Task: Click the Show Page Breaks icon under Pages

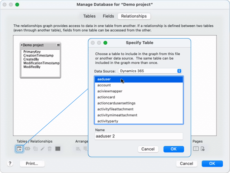Action: pos(196,149)
